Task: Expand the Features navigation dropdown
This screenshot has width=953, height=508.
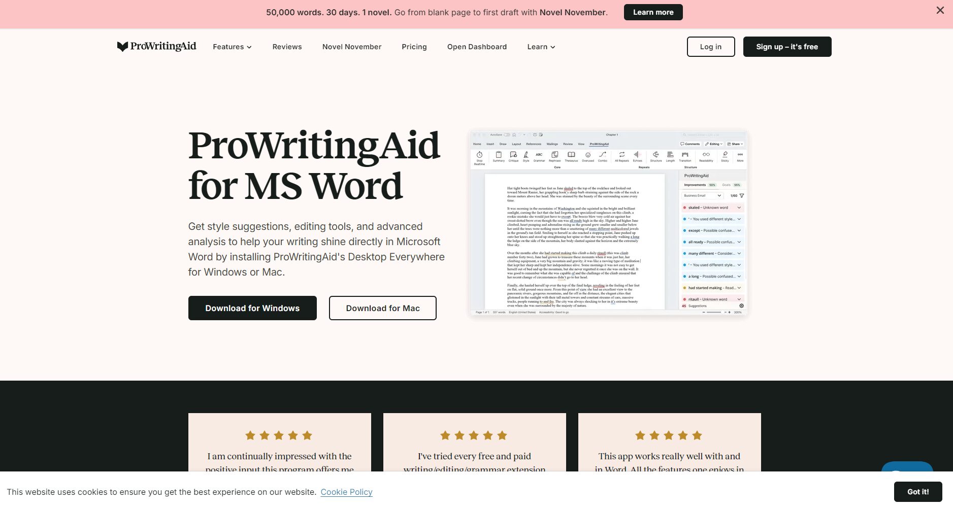Action: tap(232, 47)
